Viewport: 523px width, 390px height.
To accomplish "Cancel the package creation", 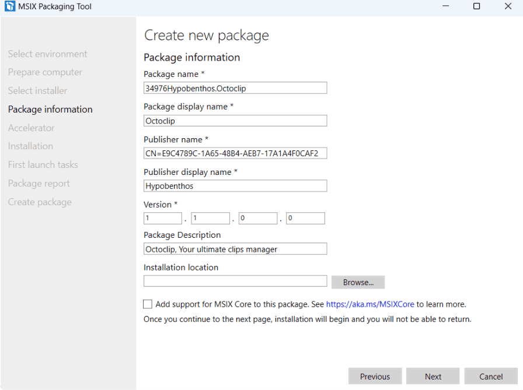I will tap(491, 377).
